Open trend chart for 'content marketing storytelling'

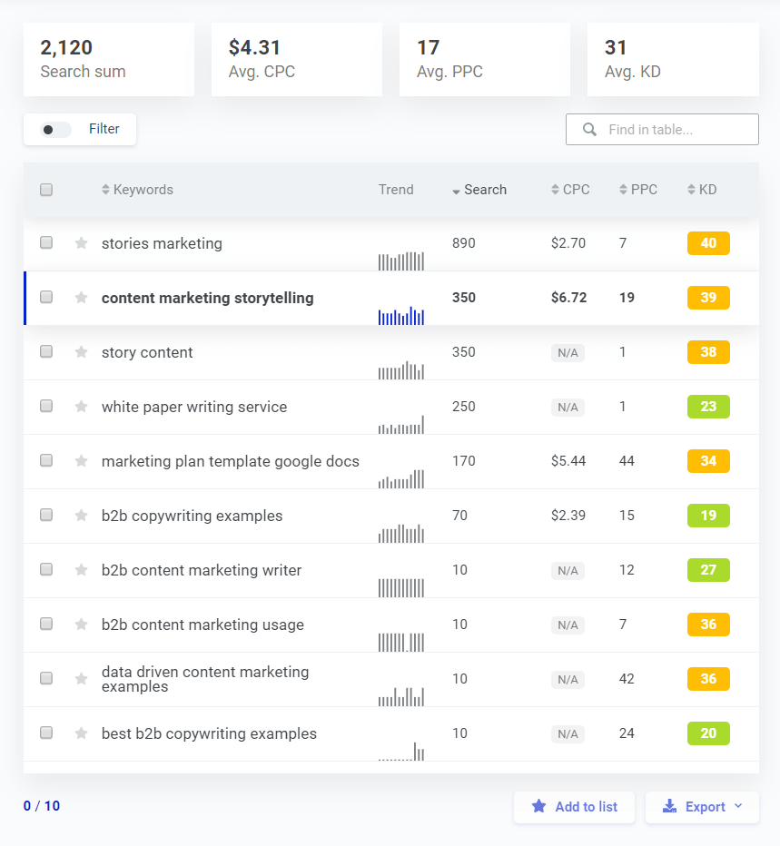point(400,315)
